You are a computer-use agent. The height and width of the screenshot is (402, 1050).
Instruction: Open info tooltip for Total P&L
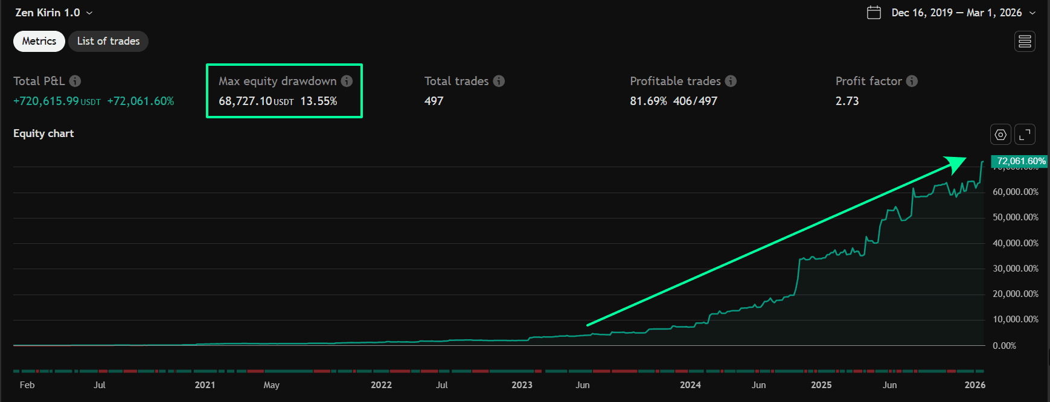coord(75,81)
